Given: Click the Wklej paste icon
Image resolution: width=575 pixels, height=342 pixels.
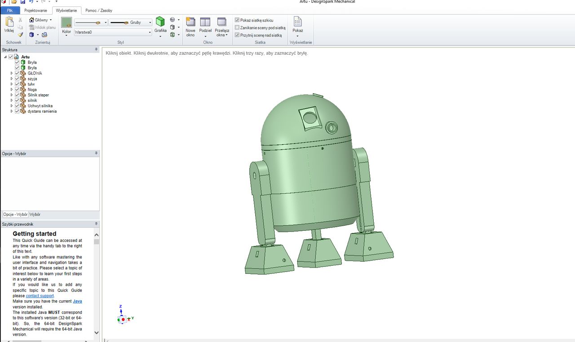Looking at the screenshot, I should 9,22.
